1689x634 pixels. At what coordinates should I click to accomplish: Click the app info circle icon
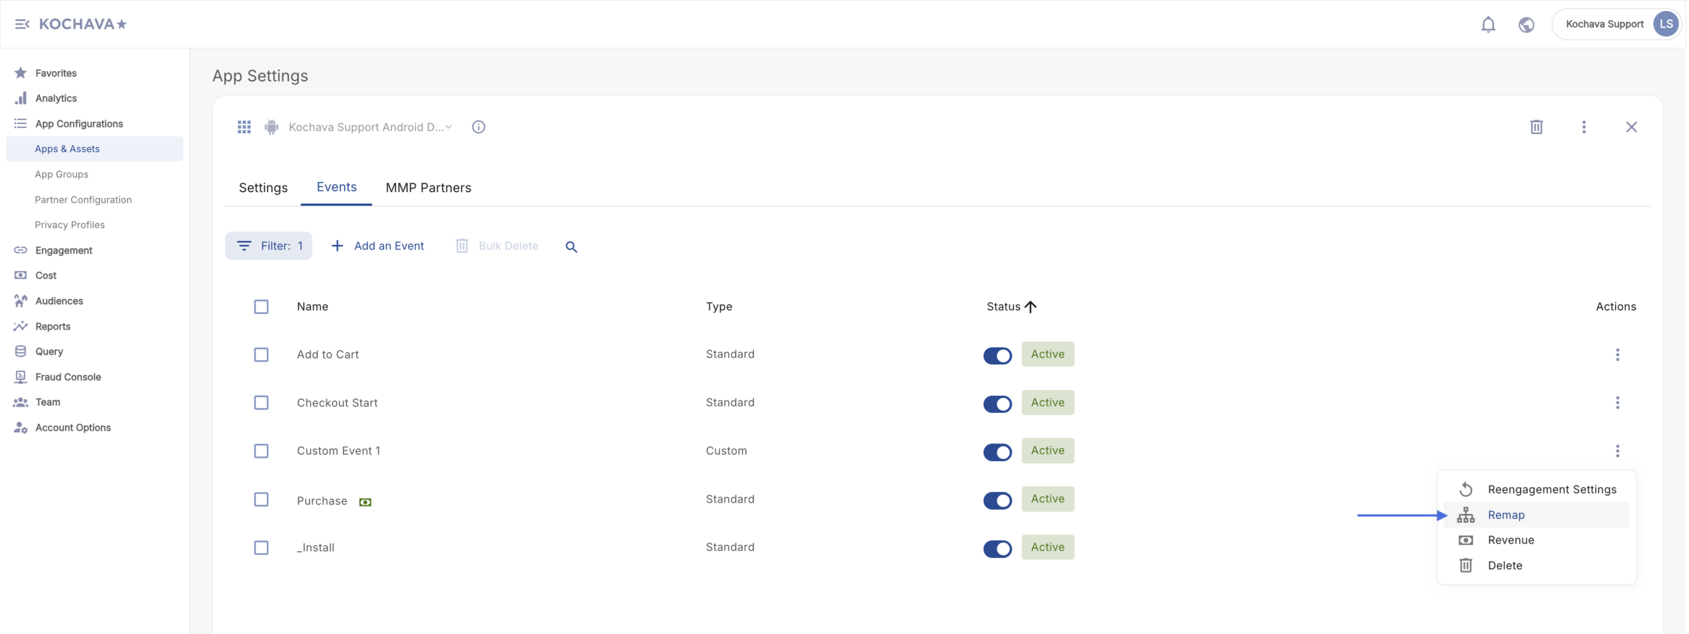pos(478,127)
